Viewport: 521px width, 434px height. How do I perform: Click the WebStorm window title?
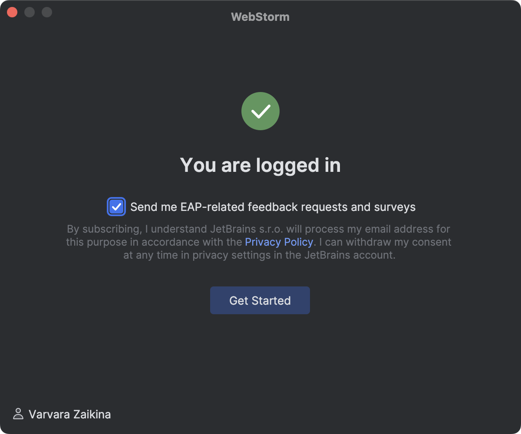click(260, 16)
